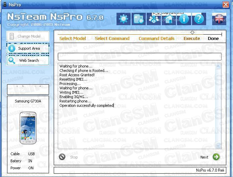Close the NsPro window

[226, 4]
